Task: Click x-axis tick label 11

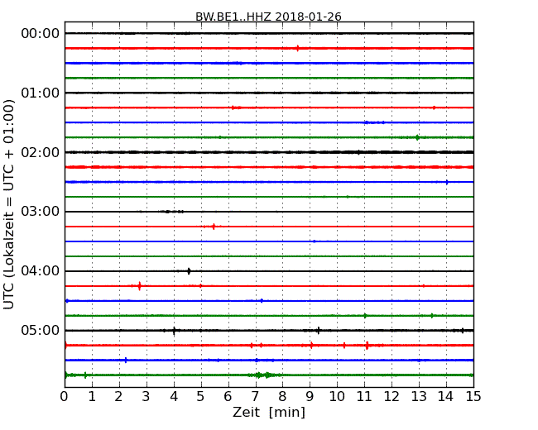Action: pos(364,397)
